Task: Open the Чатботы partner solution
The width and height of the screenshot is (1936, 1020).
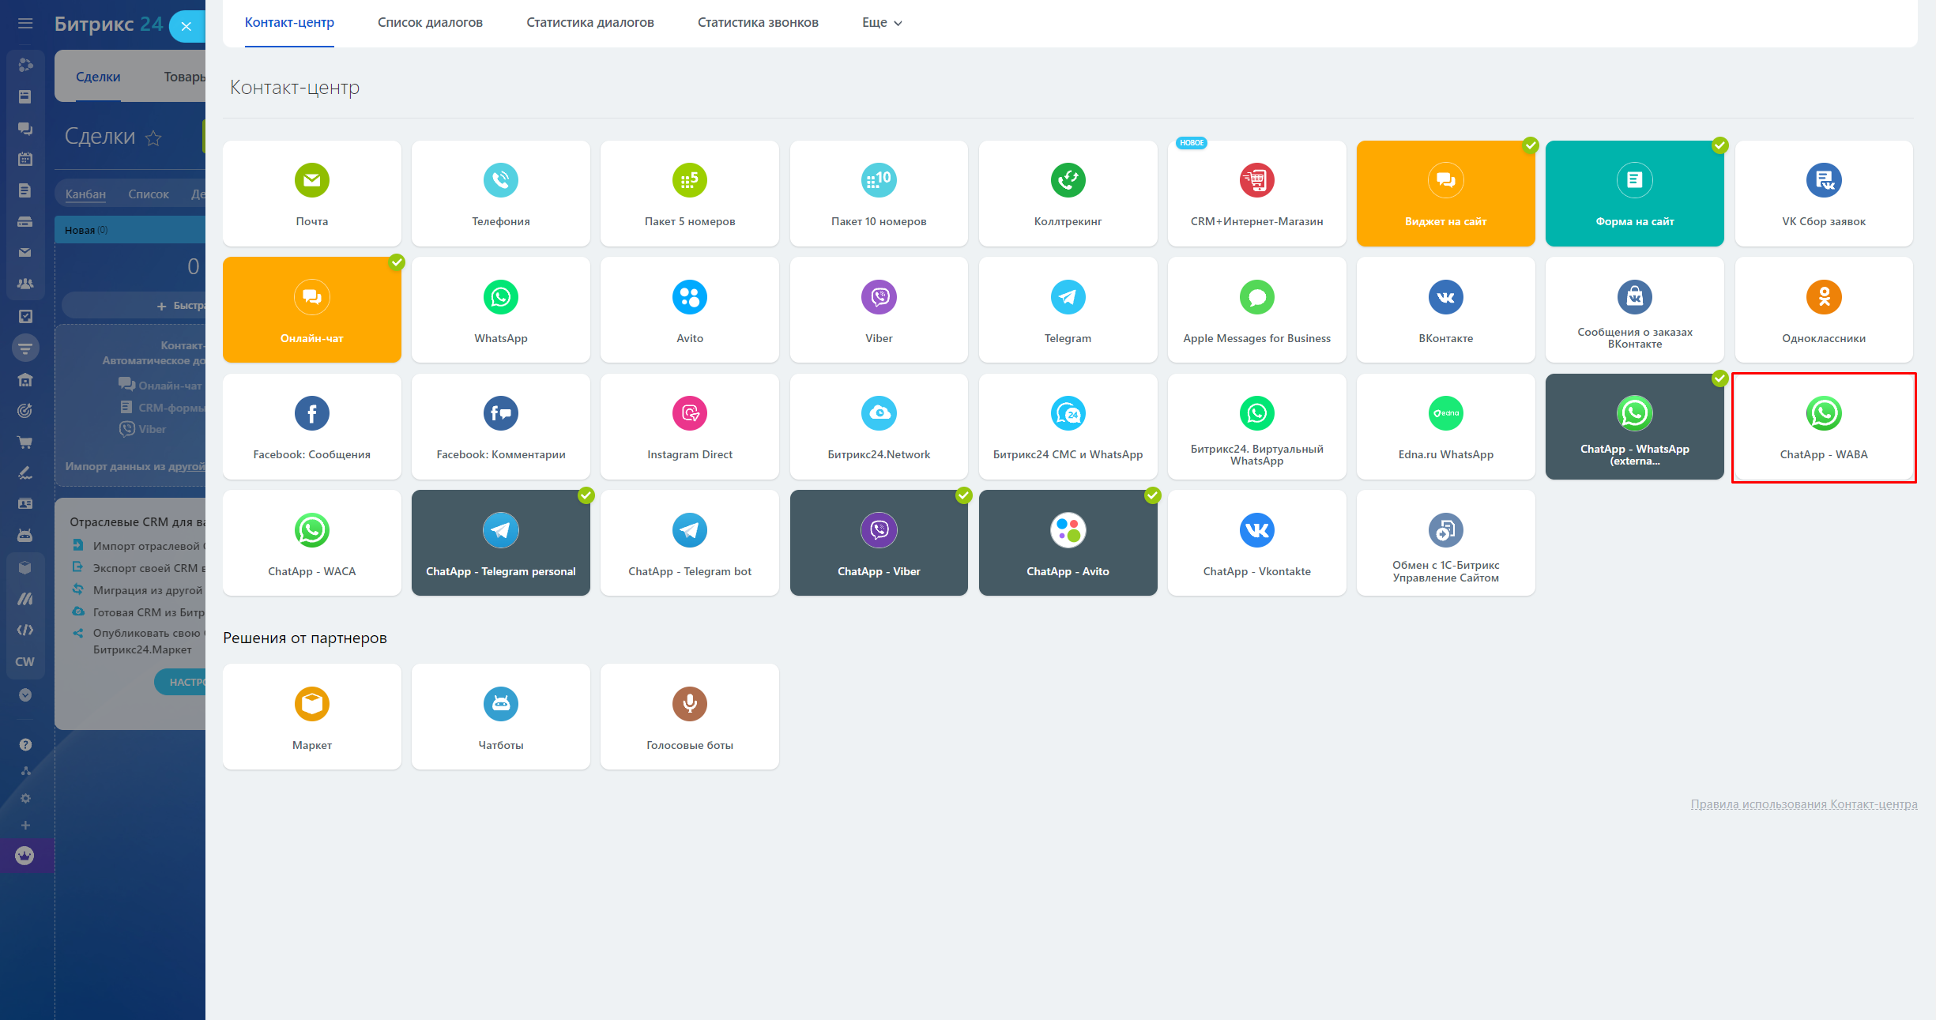Action: pos(500,717)
